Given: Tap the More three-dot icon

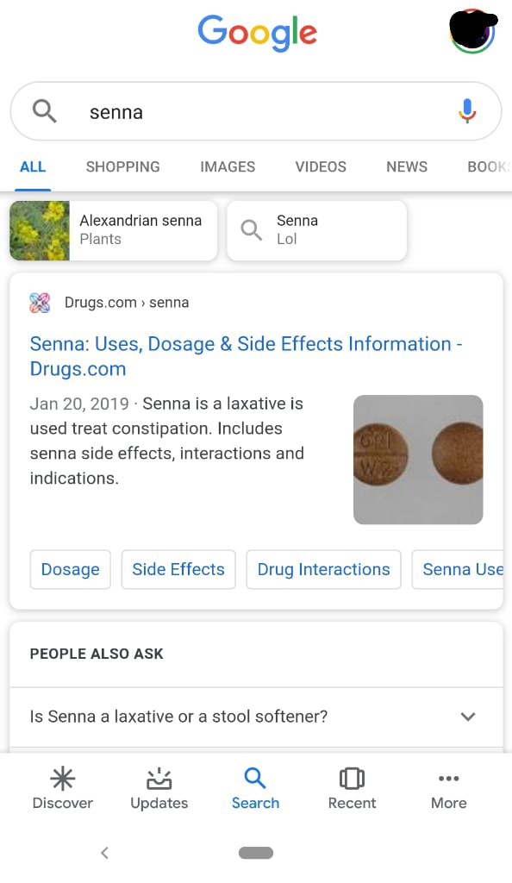Looking at the screenshot, I should coord(448,779).
